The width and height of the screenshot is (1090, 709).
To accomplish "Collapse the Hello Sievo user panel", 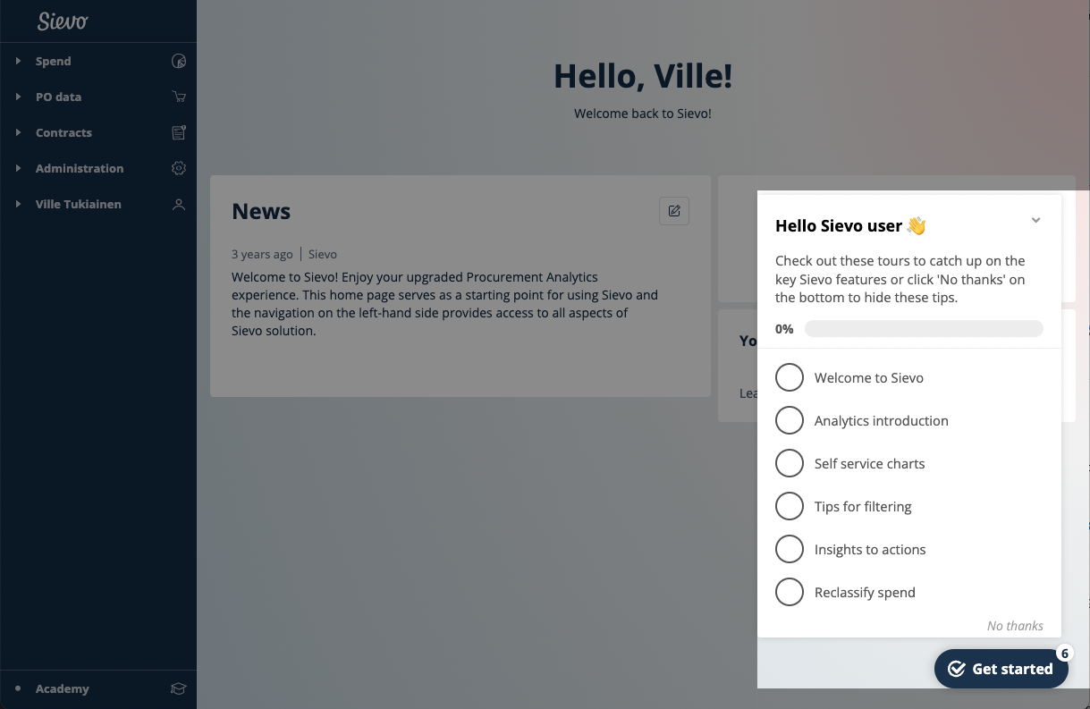I will (1035, 221).
